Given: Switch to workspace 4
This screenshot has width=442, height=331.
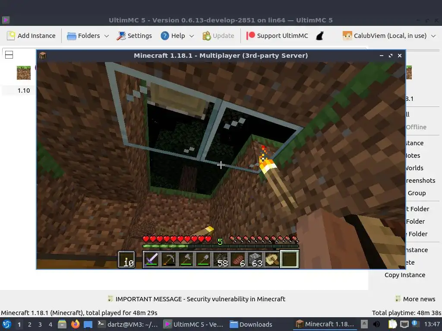Looking at the screenshot, I should click(x=51, y=325).
